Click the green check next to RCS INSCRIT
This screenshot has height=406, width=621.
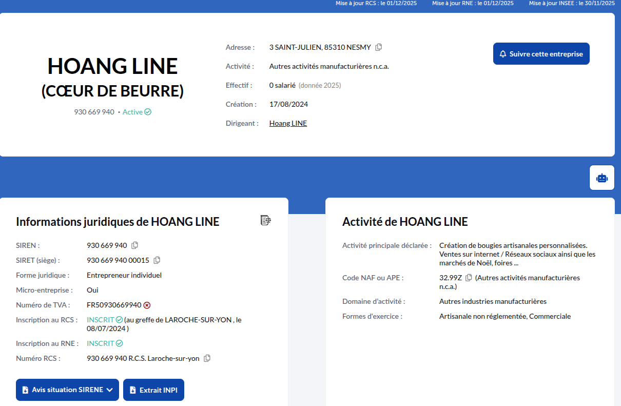pyautogui.click(x=119, y=320)
